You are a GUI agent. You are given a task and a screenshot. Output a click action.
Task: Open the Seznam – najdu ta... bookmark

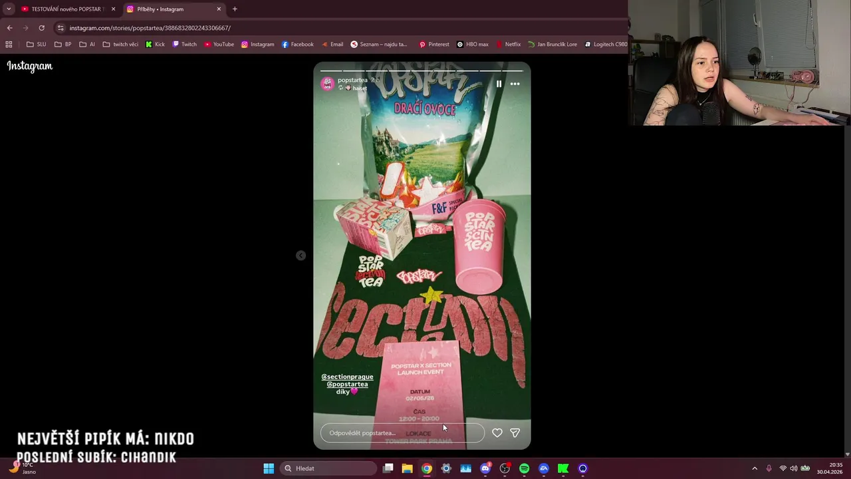coord(378,45)
